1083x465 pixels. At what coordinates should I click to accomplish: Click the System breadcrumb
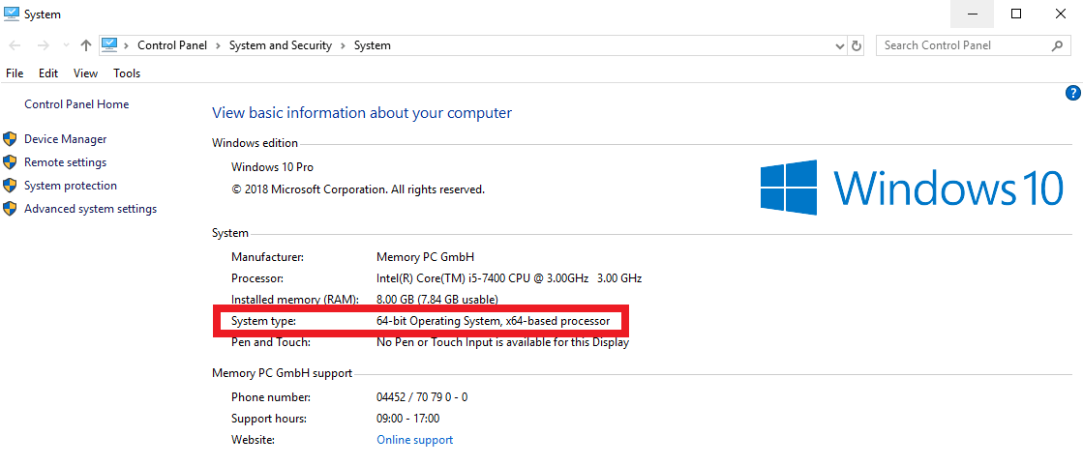click(373, 45)
